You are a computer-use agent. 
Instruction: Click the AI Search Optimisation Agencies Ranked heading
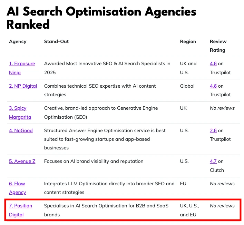(101, 18)
